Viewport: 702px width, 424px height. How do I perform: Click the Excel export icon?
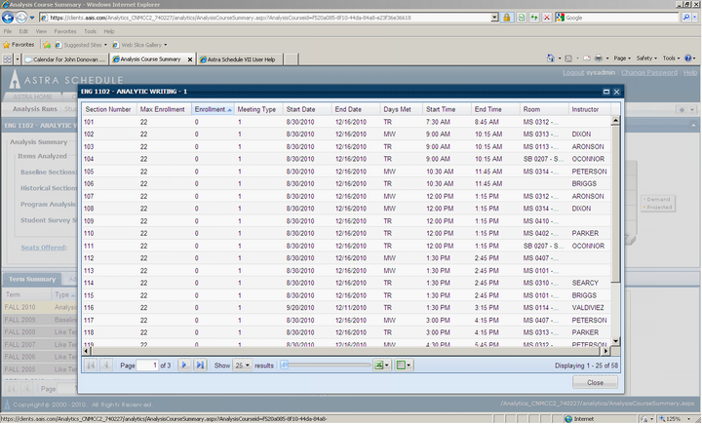point(380,365)
